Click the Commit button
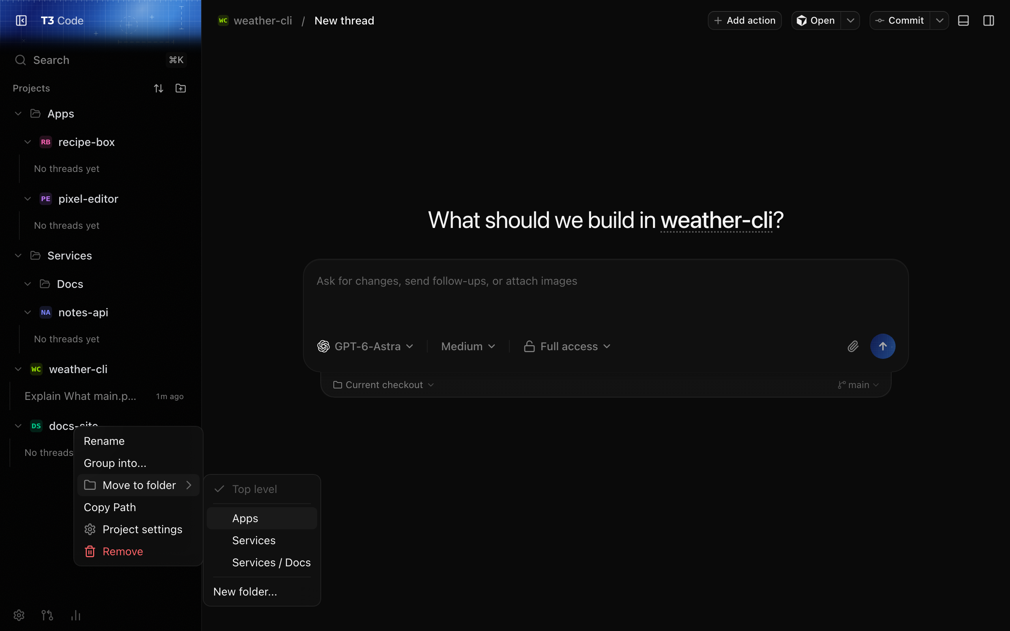The height and width of the screenshot is (631, 1010). tap(900, 21)
